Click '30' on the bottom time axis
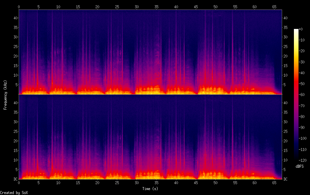The height and width of the screenshot is (195, 310). pos(137,183)
